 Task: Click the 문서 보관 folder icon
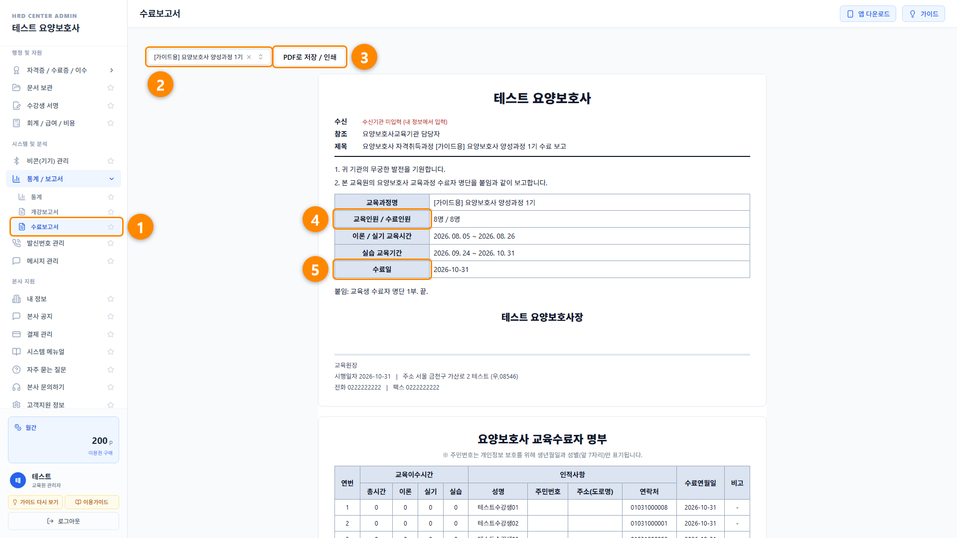[16, 88]
